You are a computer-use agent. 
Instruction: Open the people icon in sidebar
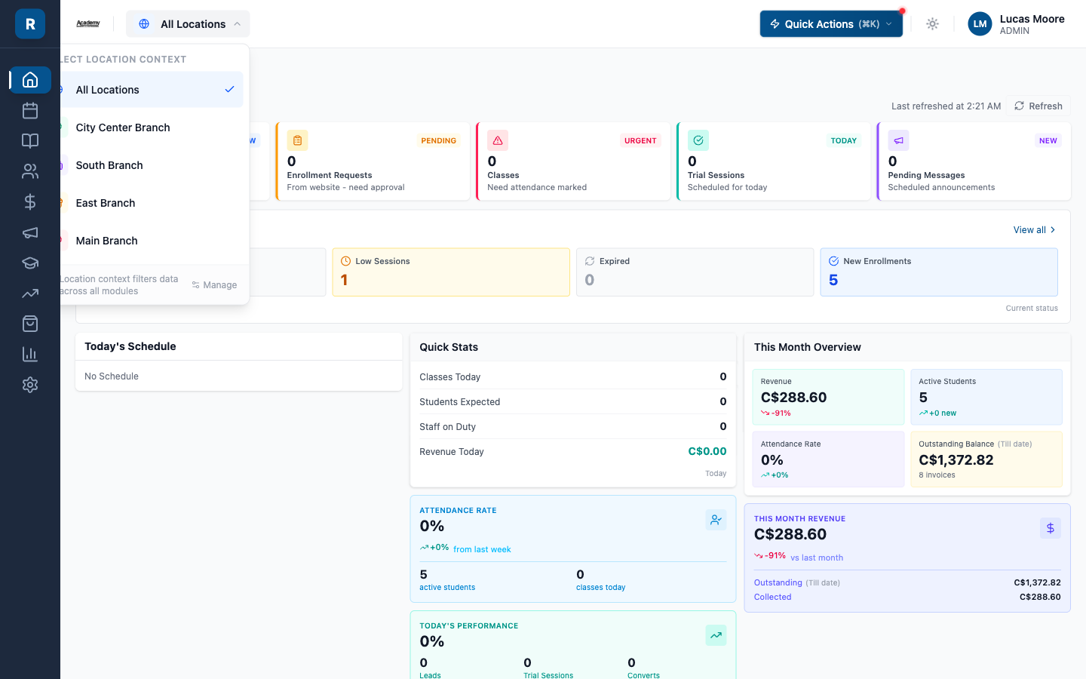30,171
